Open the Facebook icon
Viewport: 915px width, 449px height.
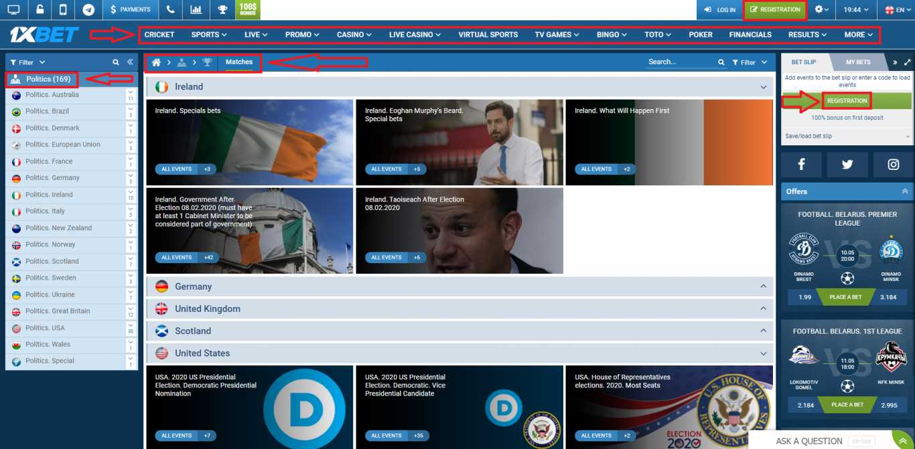[801, 165]
